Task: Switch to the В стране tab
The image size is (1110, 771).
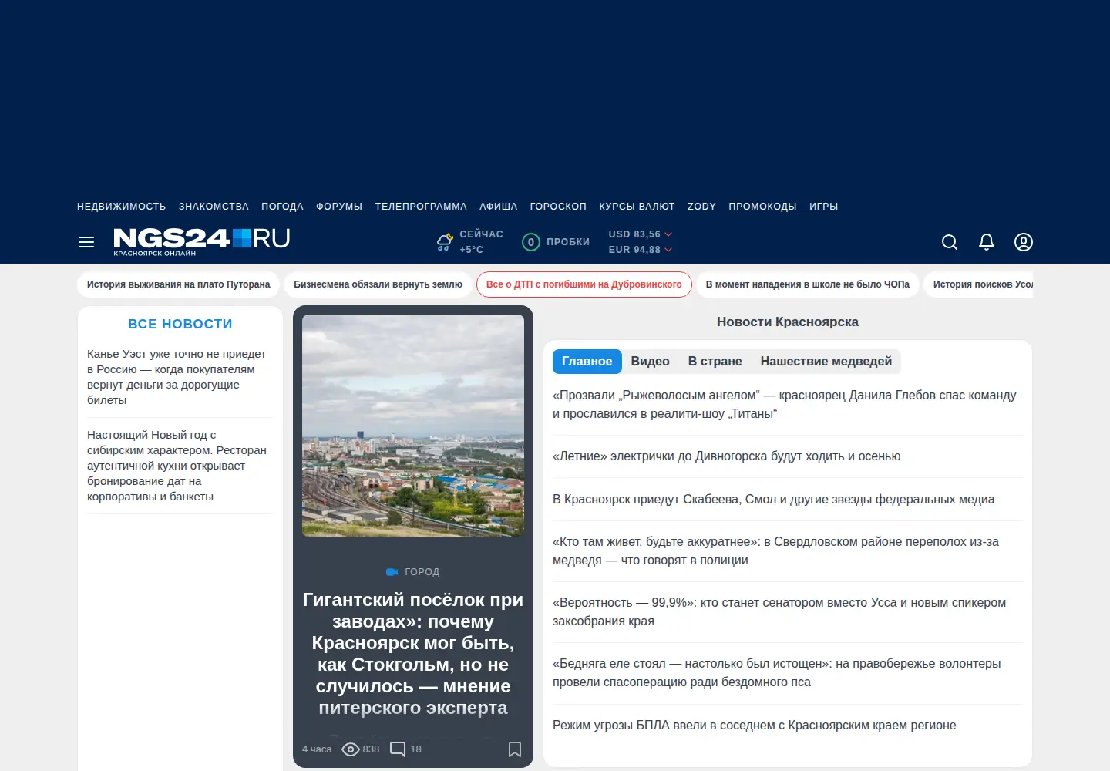Action: 715,362
